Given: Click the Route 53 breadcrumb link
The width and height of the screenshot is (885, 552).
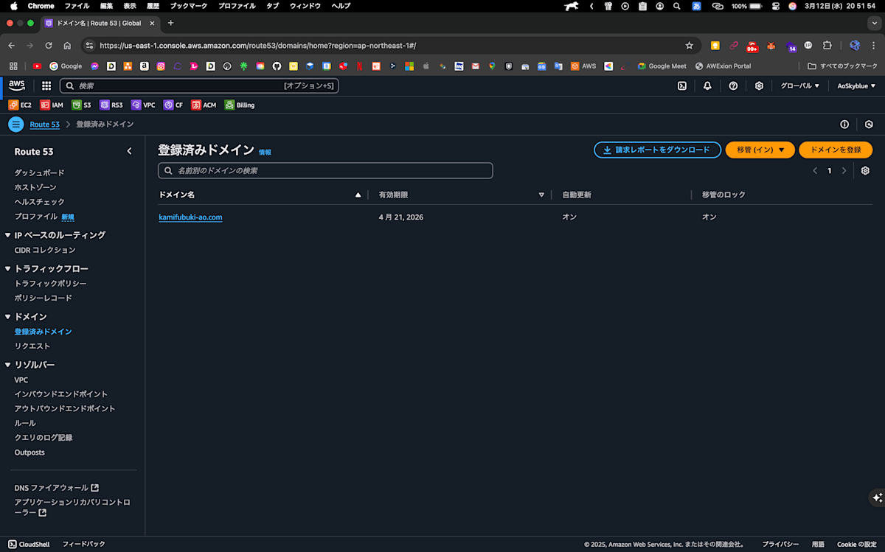Looking at the screenshot, I should coord(44,125).
